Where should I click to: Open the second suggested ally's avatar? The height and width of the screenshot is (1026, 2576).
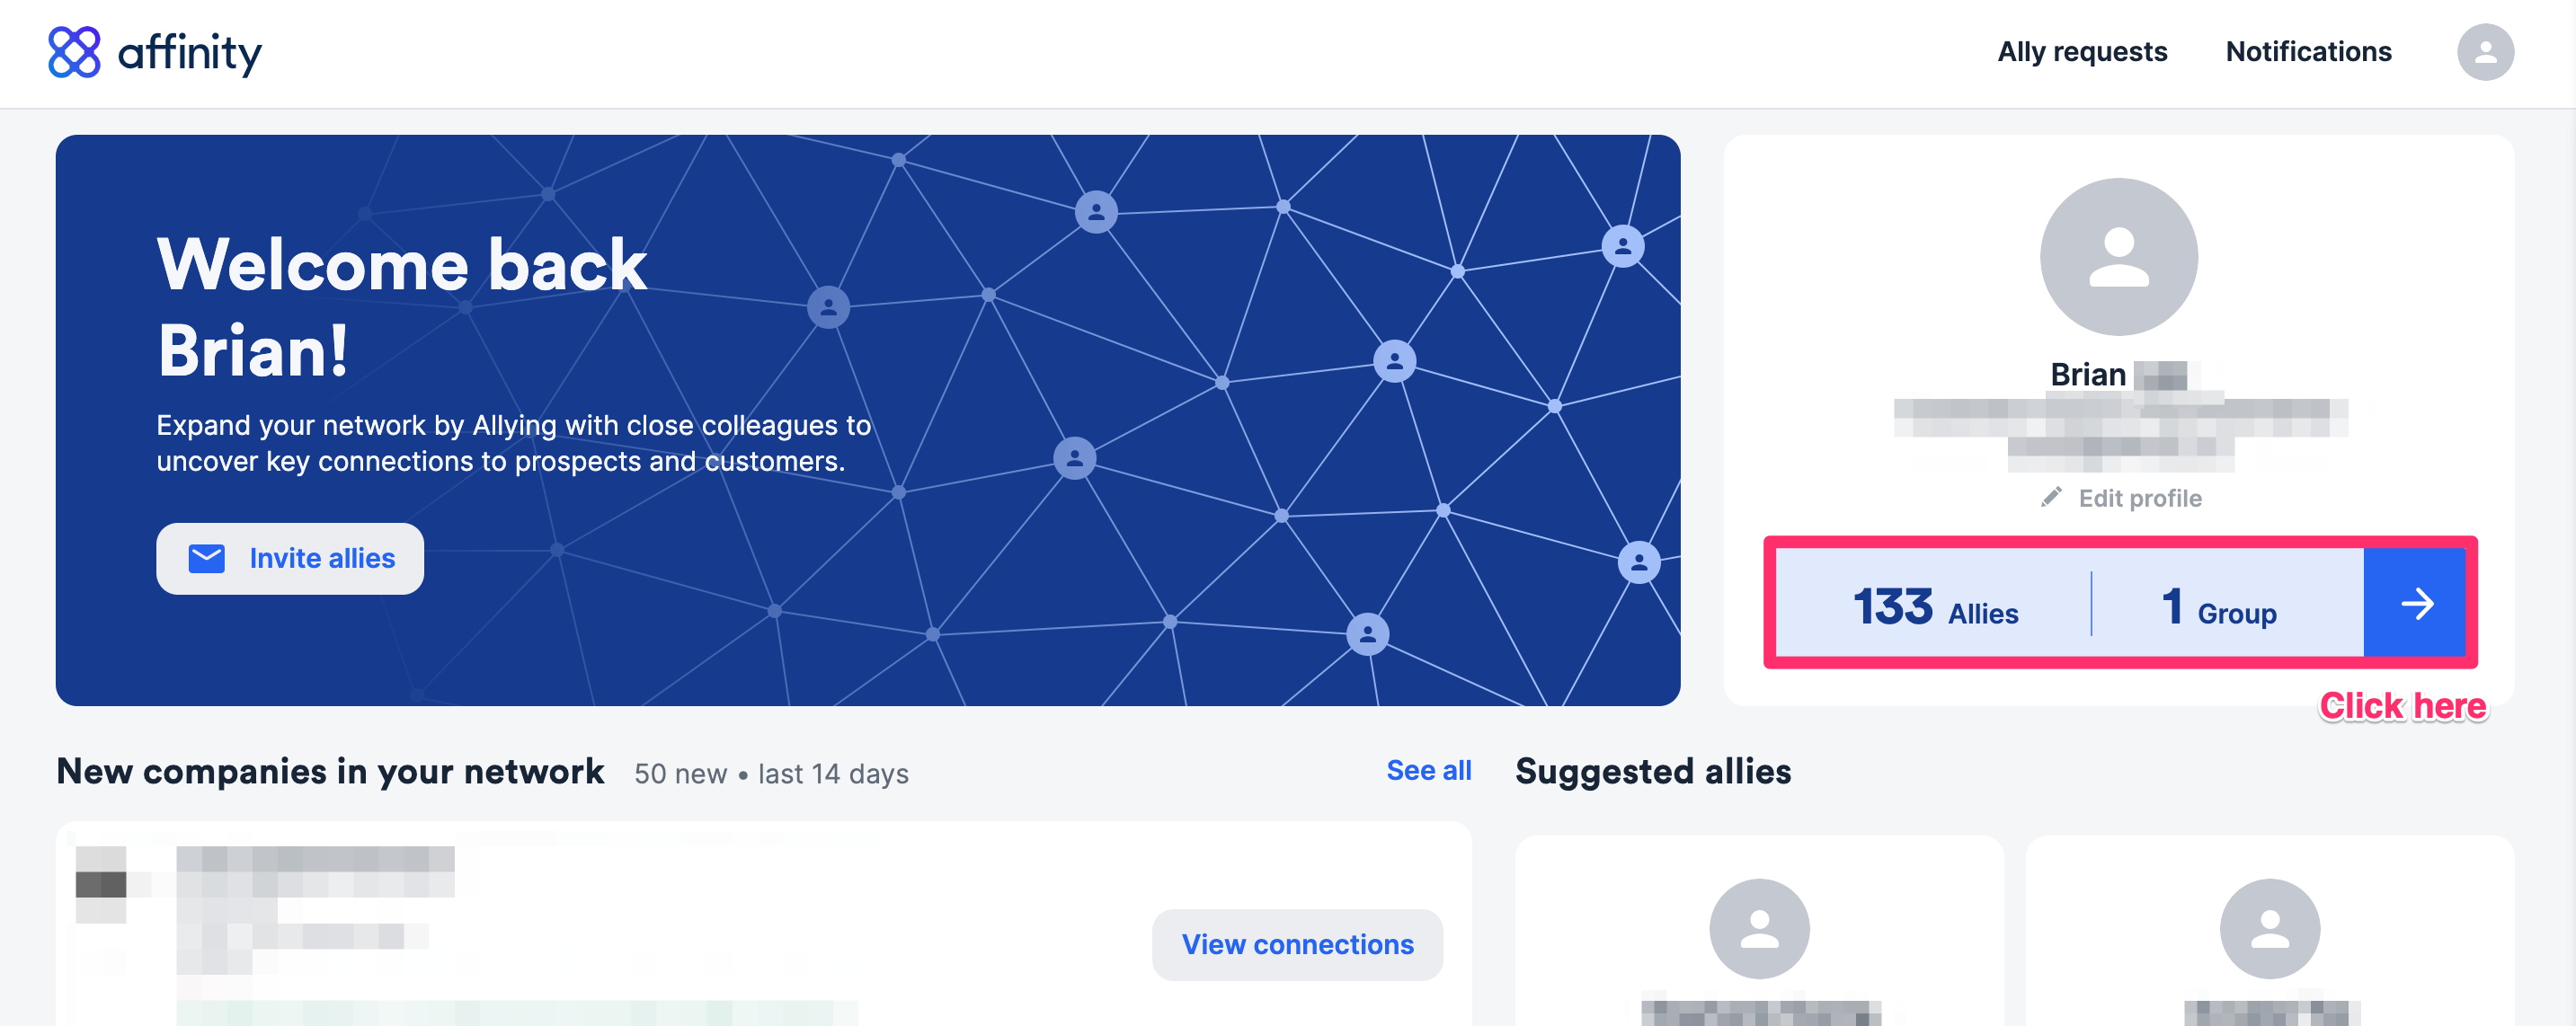pyautogui.click(x=2269, y=929)
